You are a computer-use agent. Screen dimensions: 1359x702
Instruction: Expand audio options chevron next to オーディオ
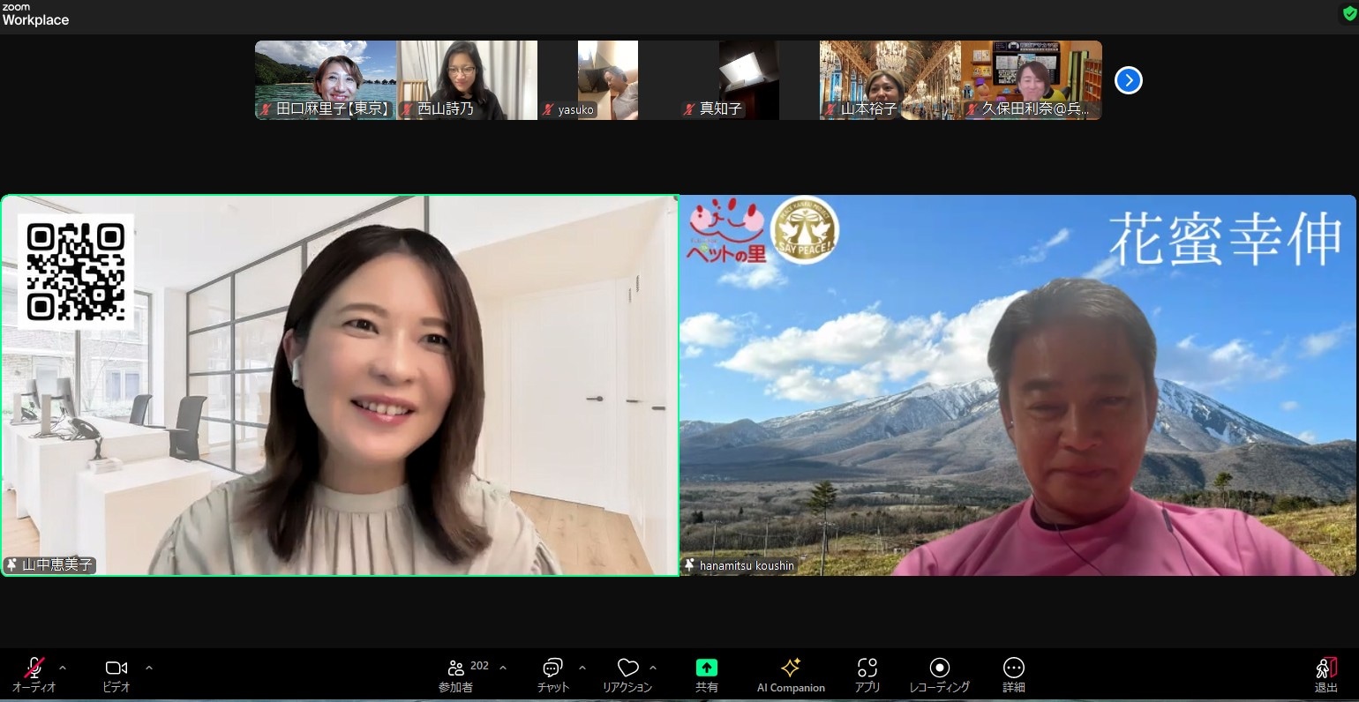tap(63, 668)
